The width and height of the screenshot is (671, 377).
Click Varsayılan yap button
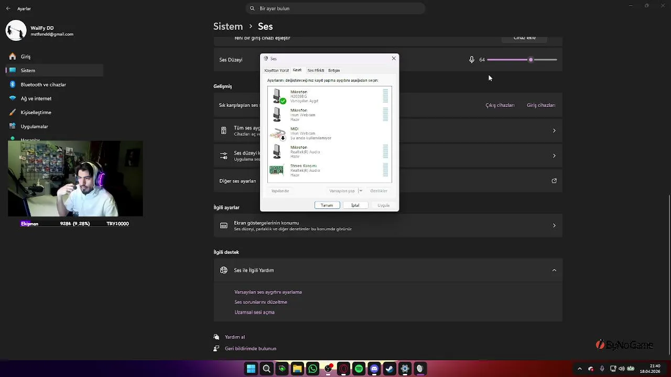pyautogui.click(x=342, y=191)
